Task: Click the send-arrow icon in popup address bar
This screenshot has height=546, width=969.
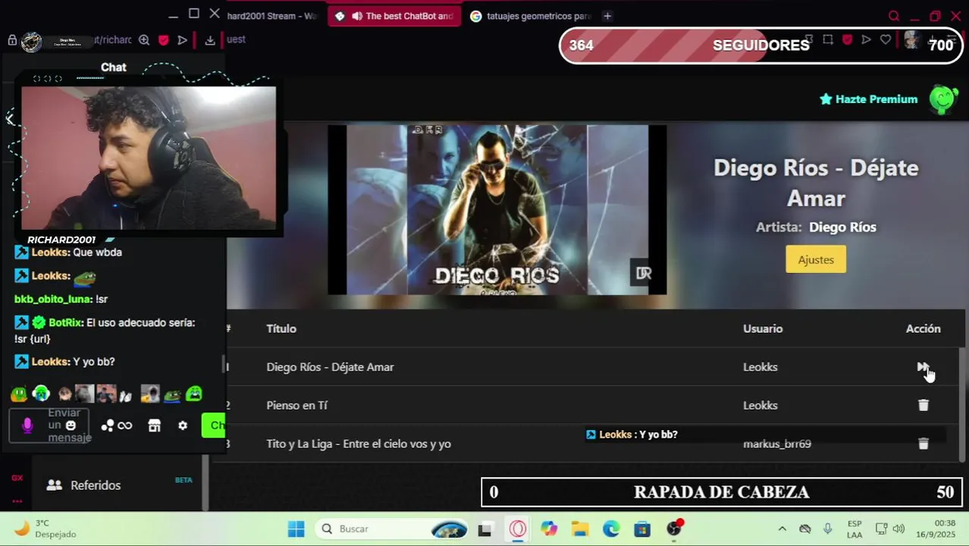Action: pos(183,40)
